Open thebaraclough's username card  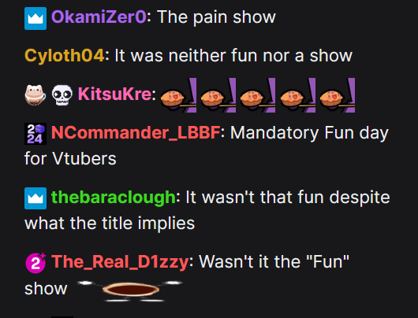coord(114,198)
